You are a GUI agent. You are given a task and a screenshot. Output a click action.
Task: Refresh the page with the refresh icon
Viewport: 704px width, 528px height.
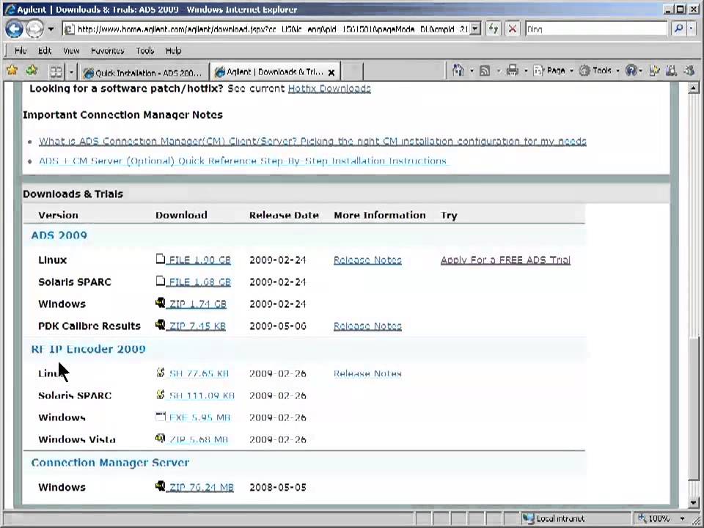point(494,29)
